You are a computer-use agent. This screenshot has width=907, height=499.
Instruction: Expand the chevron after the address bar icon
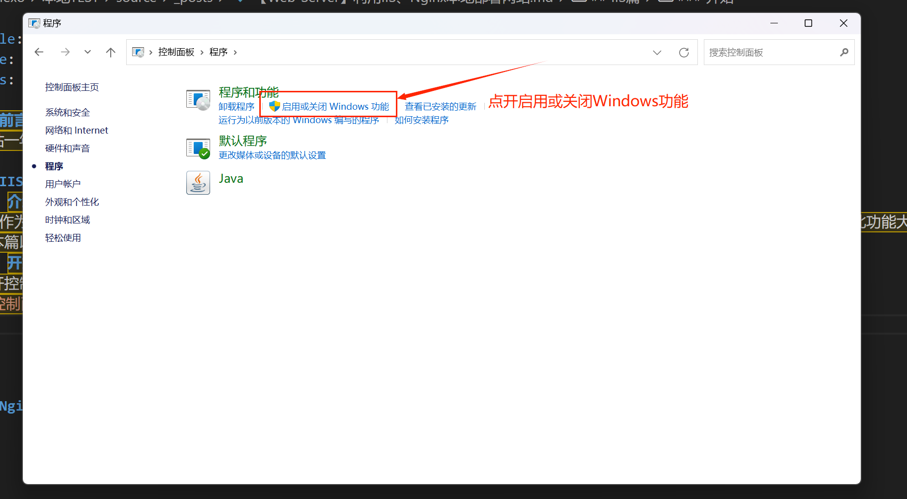coord(151,52)
